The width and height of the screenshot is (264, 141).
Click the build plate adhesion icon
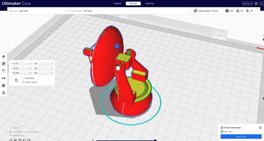coord(247,11)
